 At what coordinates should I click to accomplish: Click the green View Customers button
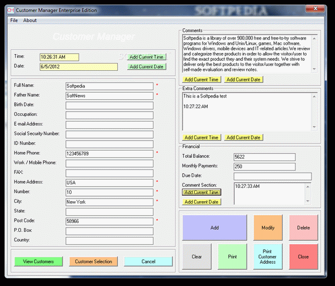(39, 261)
